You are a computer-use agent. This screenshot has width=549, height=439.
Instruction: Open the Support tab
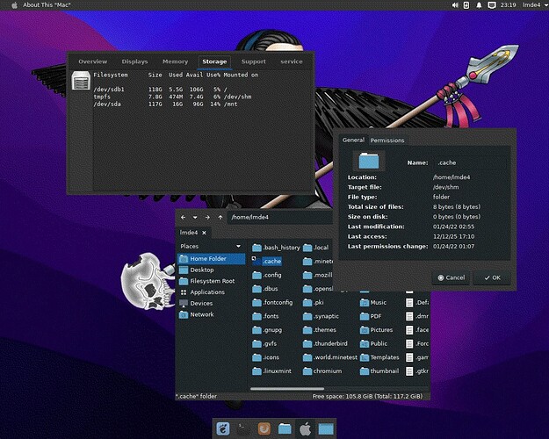(254, 61)
